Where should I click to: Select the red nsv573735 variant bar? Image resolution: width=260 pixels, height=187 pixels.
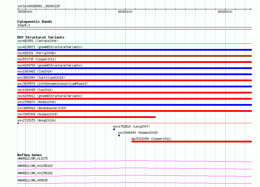[134, 62]
